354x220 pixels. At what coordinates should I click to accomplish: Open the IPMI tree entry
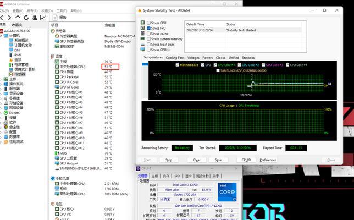point(18,55)
